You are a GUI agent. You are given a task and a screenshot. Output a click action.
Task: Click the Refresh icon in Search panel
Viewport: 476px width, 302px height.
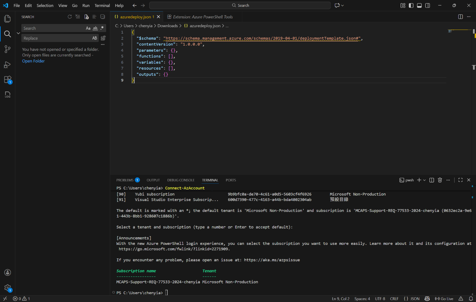(70, 16)
